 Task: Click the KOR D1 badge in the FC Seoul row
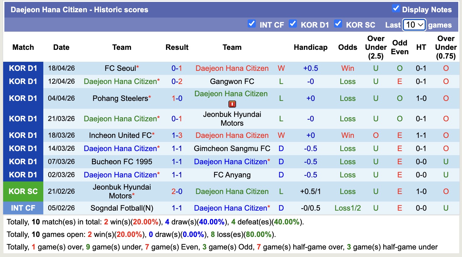[x=23, y=68]
